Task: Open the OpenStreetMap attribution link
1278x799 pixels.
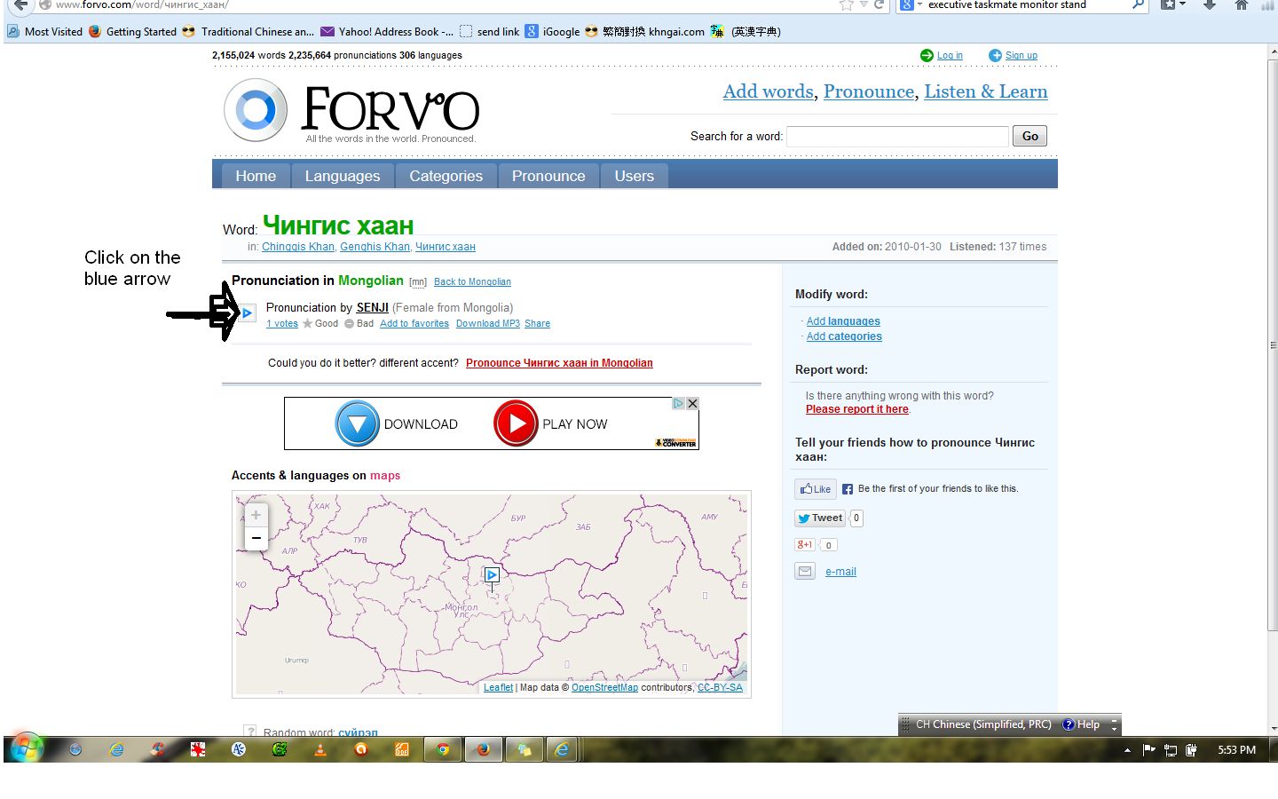Action: point(604,688)
